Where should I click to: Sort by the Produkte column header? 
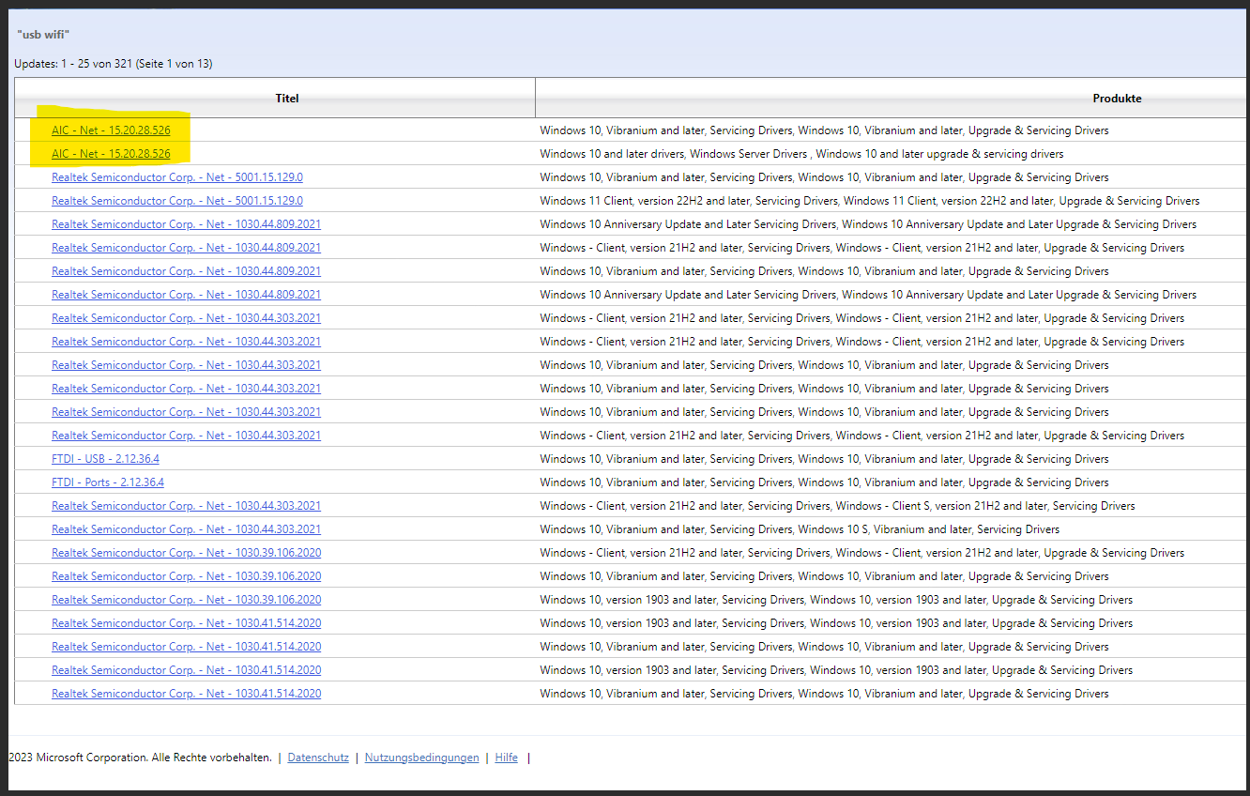pos(1117,99)
